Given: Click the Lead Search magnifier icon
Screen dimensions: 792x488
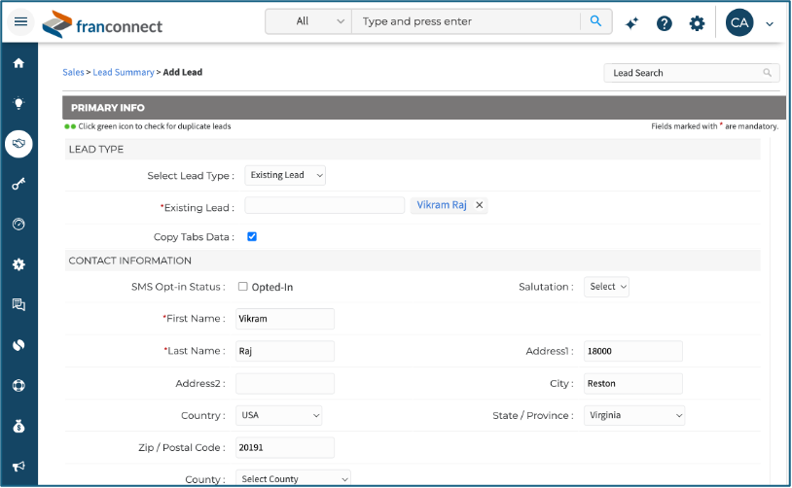Looking at the screenshot, I should pyautogui.click(x=768, y=73).
